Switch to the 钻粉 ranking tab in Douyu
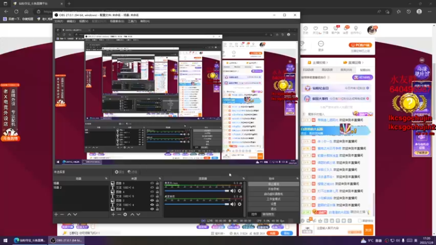Image resolution: width=436 pixels, height=245 pixels. click(365, 70)
